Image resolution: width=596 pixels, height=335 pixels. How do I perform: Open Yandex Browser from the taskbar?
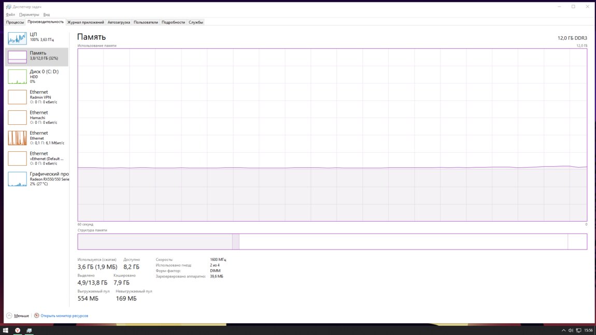pos(17,330)
